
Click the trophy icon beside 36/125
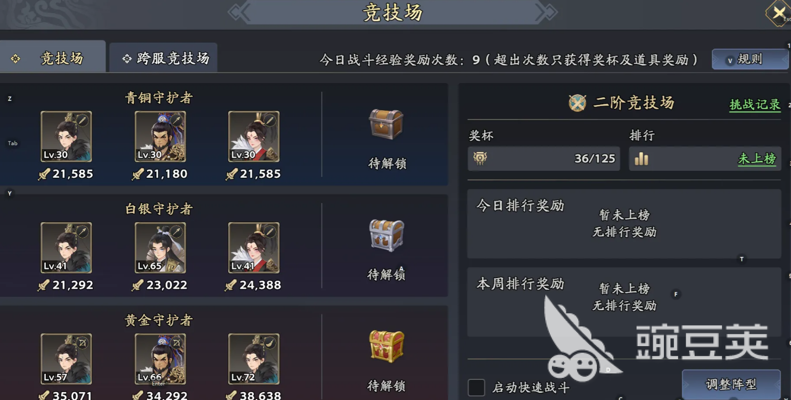point(480,158)
